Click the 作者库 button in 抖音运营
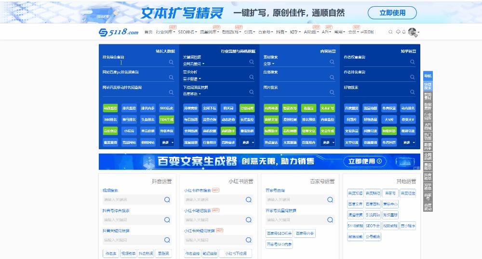Viewport: 482px width, 259px height. 111,254
